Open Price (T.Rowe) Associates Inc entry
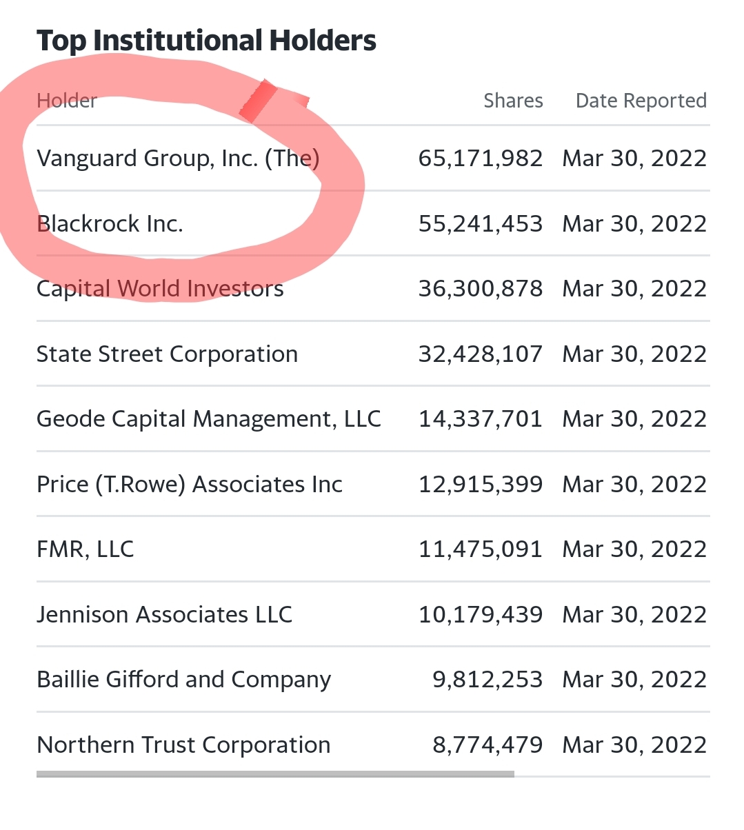 (189, 485)
